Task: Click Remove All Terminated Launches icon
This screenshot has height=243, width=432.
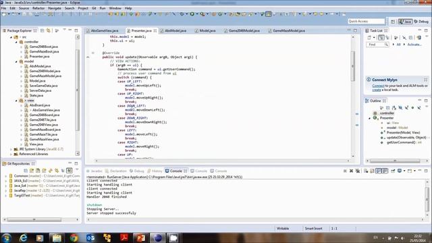Action: (x=358, y=171)
